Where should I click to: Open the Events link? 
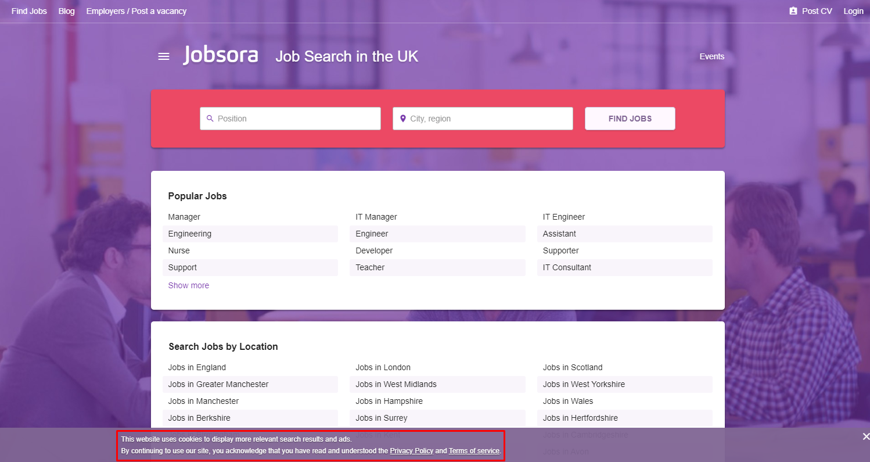(712, 56)
